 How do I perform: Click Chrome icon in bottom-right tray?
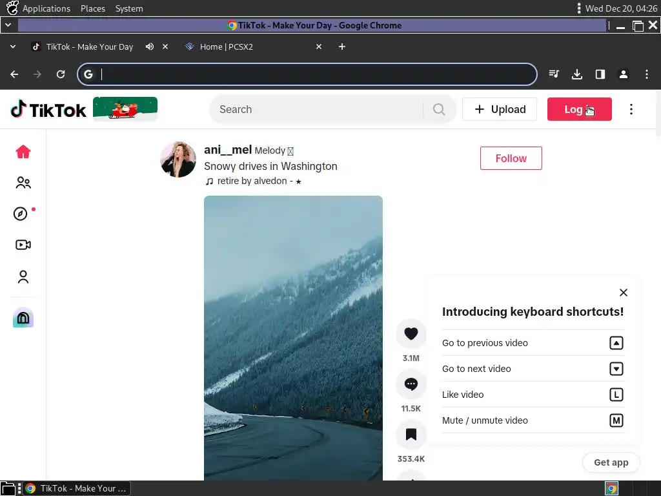point(611,488)
